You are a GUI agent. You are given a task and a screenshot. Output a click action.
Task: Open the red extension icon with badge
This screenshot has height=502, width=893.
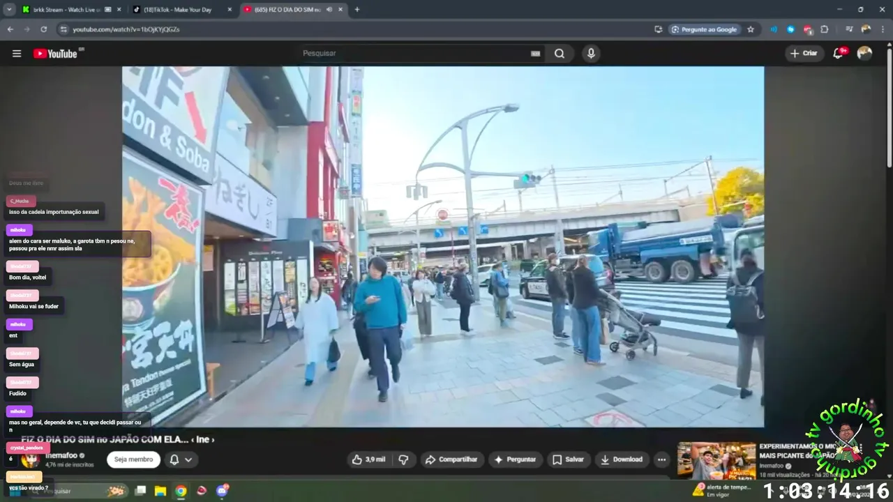tap(808, 29)
